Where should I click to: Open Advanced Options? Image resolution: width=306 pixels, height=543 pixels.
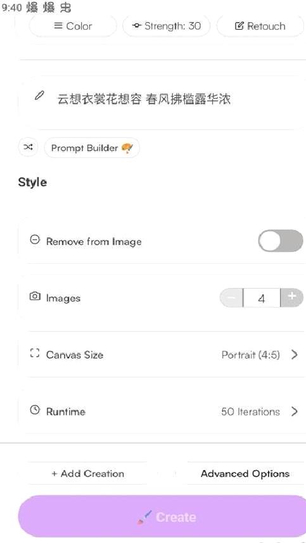tap(245, 473)
